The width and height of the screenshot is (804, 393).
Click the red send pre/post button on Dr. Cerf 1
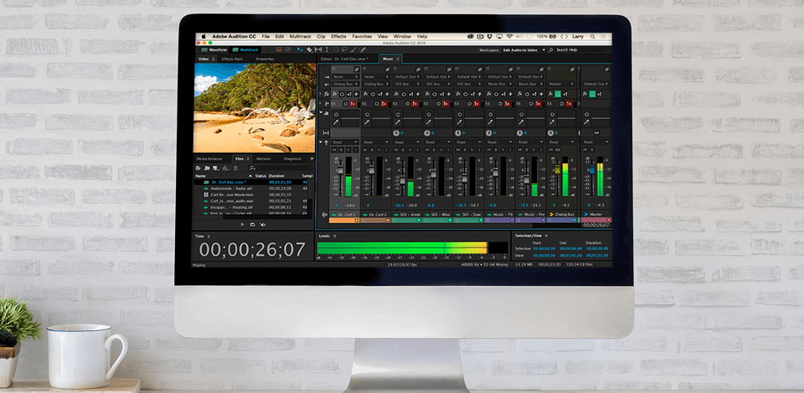click(353, 104)
